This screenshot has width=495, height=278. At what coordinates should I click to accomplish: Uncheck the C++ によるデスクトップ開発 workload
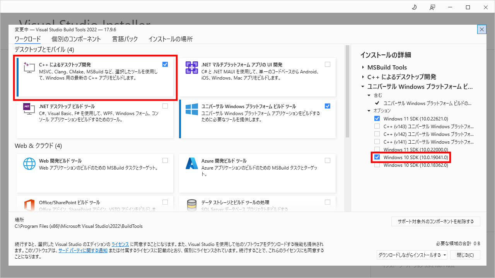(x=165, y=64)
